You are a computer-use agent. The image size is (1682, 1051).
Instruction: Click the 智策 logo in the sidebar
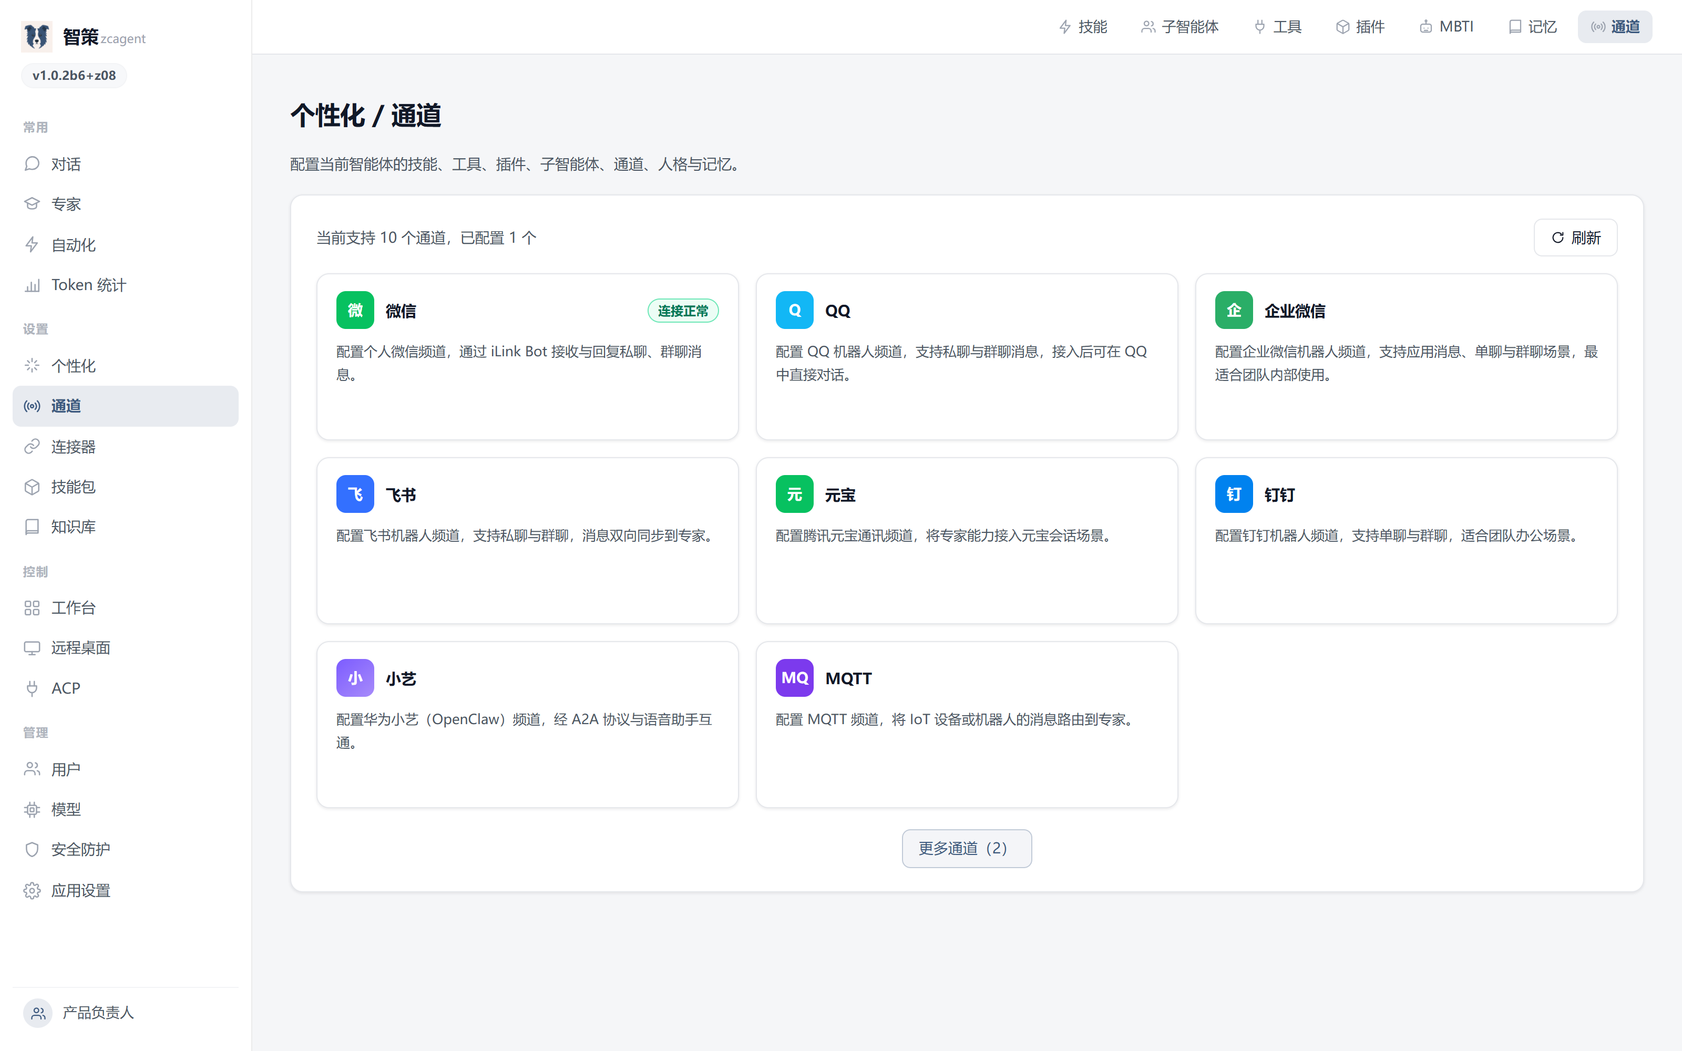[37, 36]
